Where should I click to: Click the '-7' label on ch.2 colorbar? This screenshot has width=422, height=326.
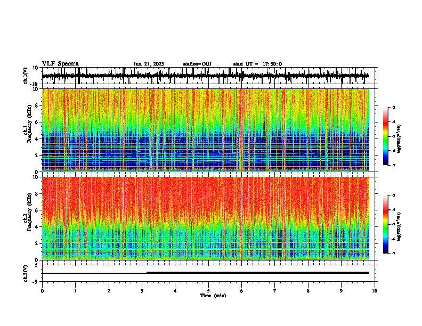[x=393, y=253]
